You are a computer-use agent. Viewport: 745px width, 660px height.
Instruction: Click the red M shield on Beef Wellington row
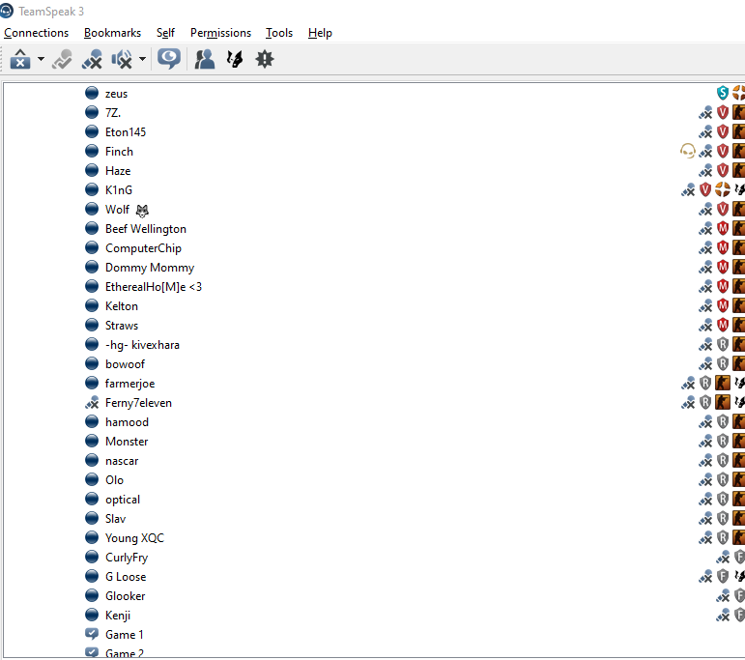tap(722, 228)
